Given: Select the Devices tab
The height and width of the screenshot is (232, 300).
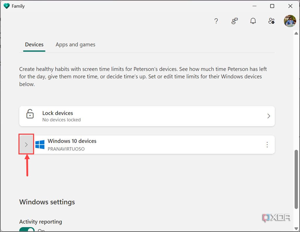Looking at the screenshot, I should pyautogui.click(x=34, y=44).
